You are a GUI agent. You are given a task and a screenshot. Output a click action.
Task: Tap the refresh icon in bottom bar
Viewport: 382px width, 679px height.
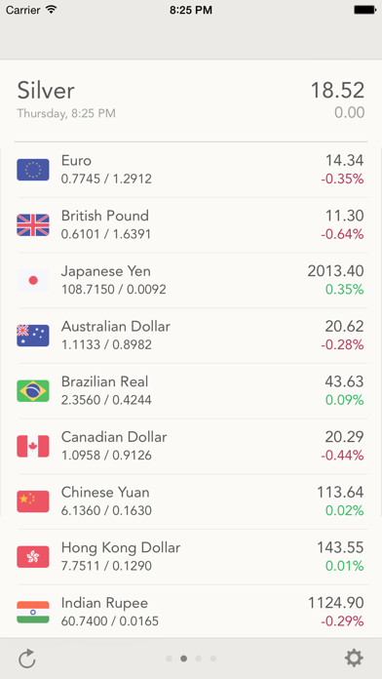coord(27,659)
